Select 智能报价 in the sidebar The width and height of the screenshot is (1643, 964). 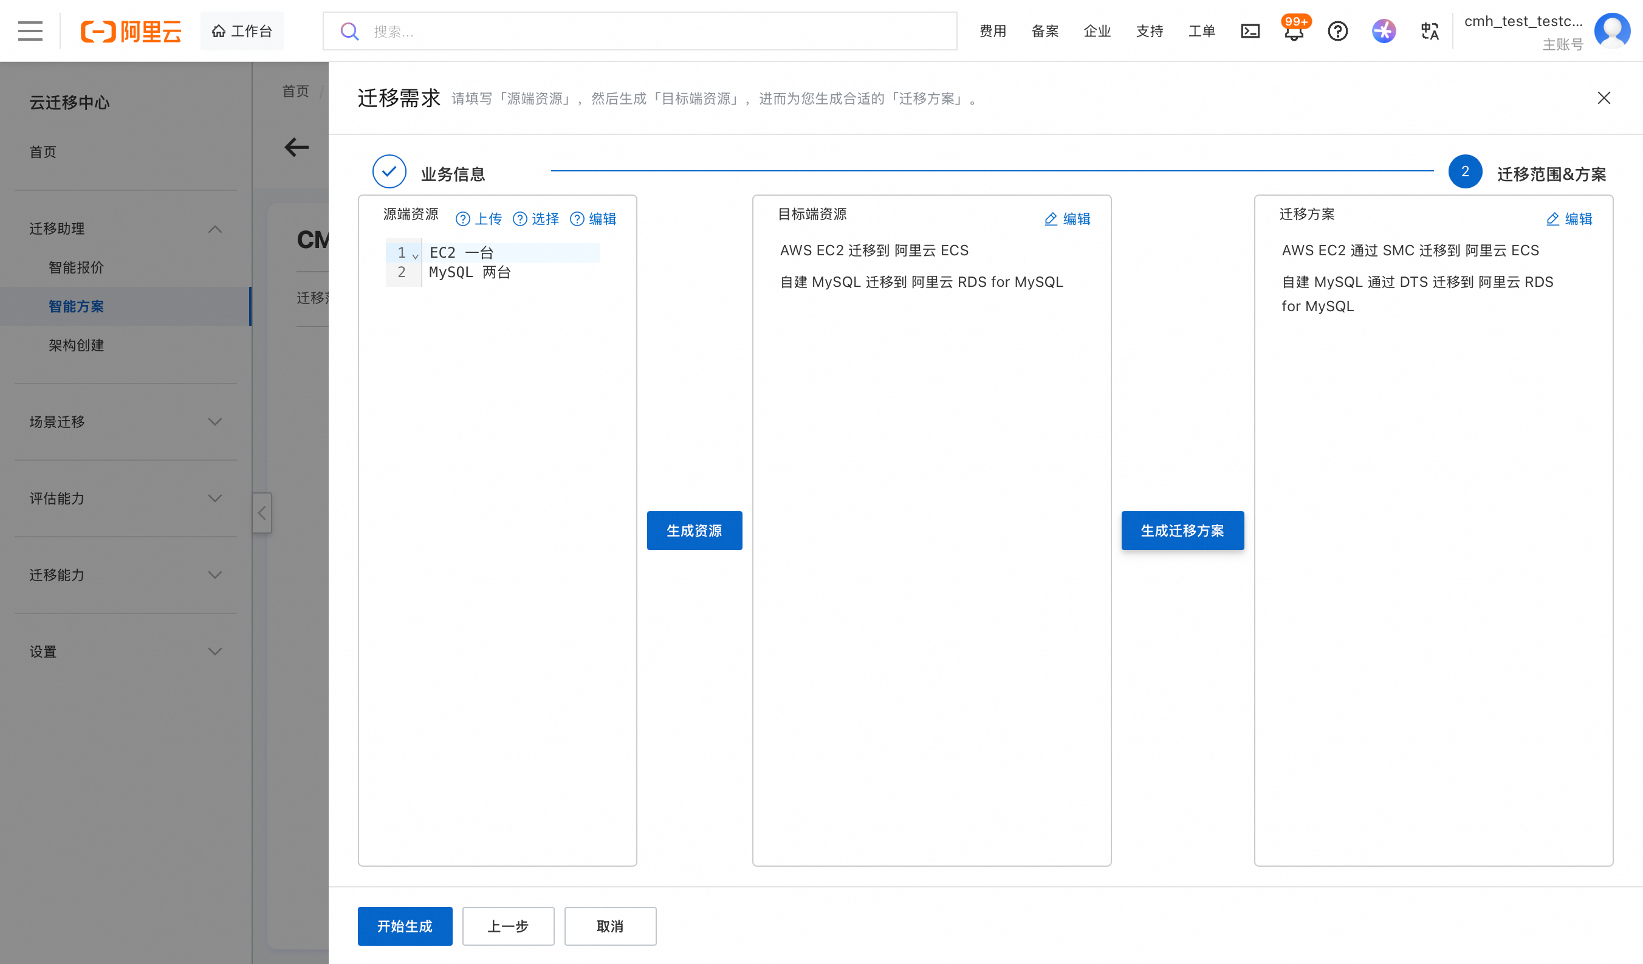pyautogui.click(x=77, y=267)
